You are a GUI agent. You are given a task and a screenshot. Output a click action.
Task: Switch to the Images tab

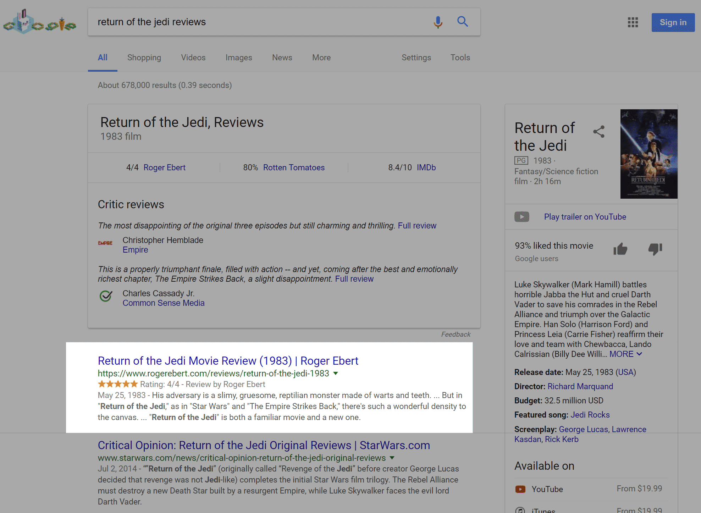(x=239, y=57)
